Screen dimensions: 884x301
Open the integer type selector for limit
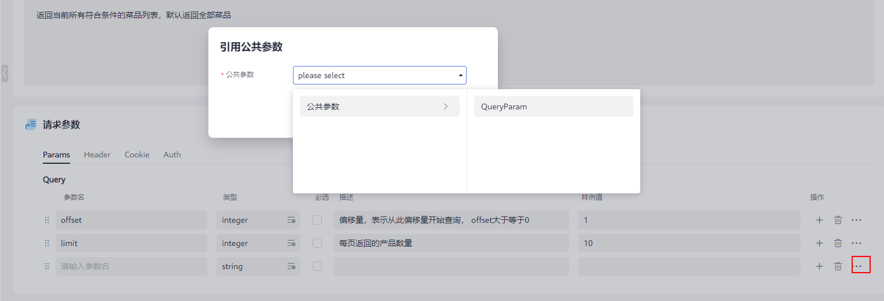click(258, 243)
